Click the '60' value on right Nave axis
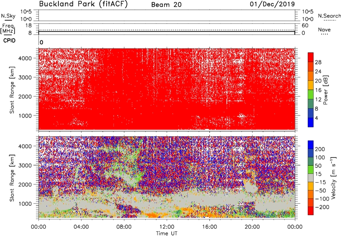Viewport: 341px width, 236px height. tap(305, 26)
